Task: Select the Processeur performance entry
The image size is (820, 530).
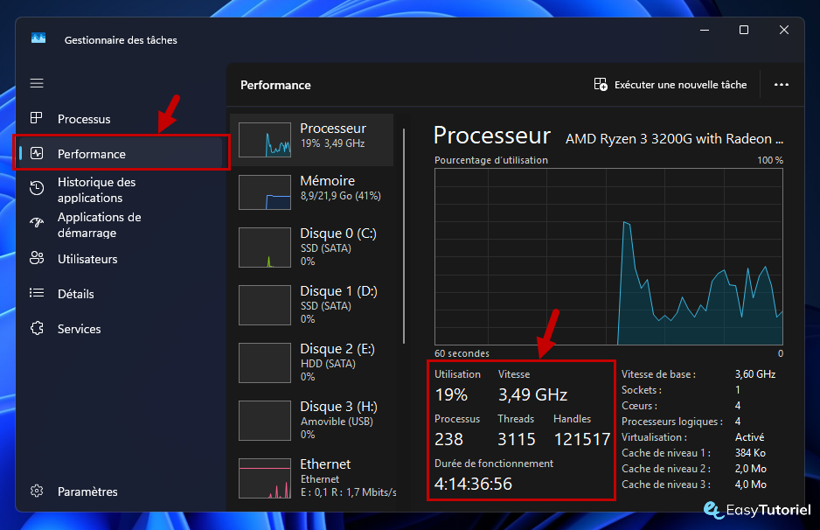Action: [x=313, y=139]
